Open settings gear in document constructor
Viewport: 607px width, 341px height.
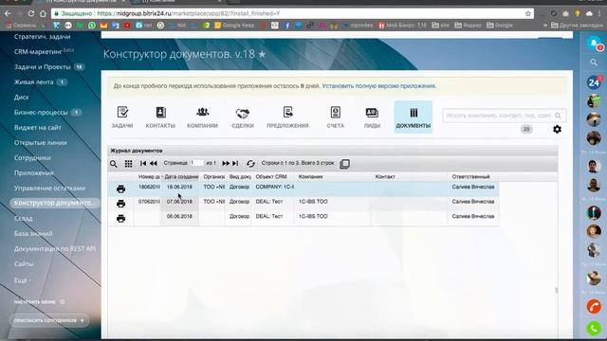557,129
